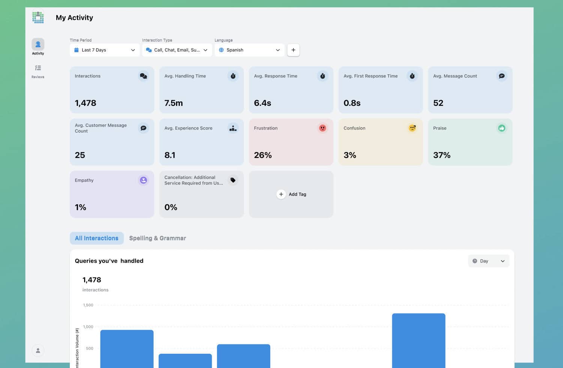Click the Confusion face icon
The image size is (563, 368).
click(x=412, y=128)
